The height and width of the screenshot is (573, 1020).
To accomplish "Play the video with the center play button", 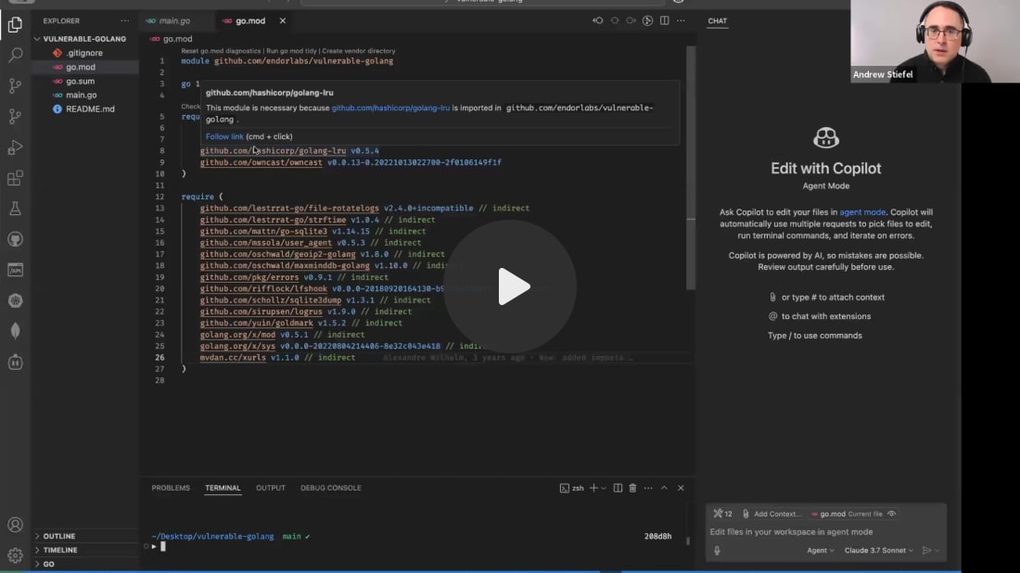I will pos(511,286).
